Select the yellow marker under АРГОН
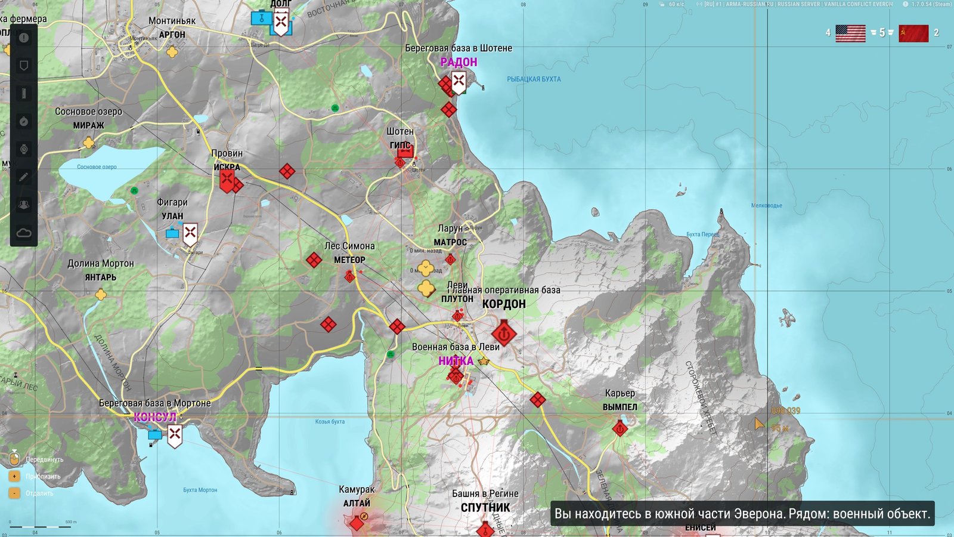 (172, 52)
